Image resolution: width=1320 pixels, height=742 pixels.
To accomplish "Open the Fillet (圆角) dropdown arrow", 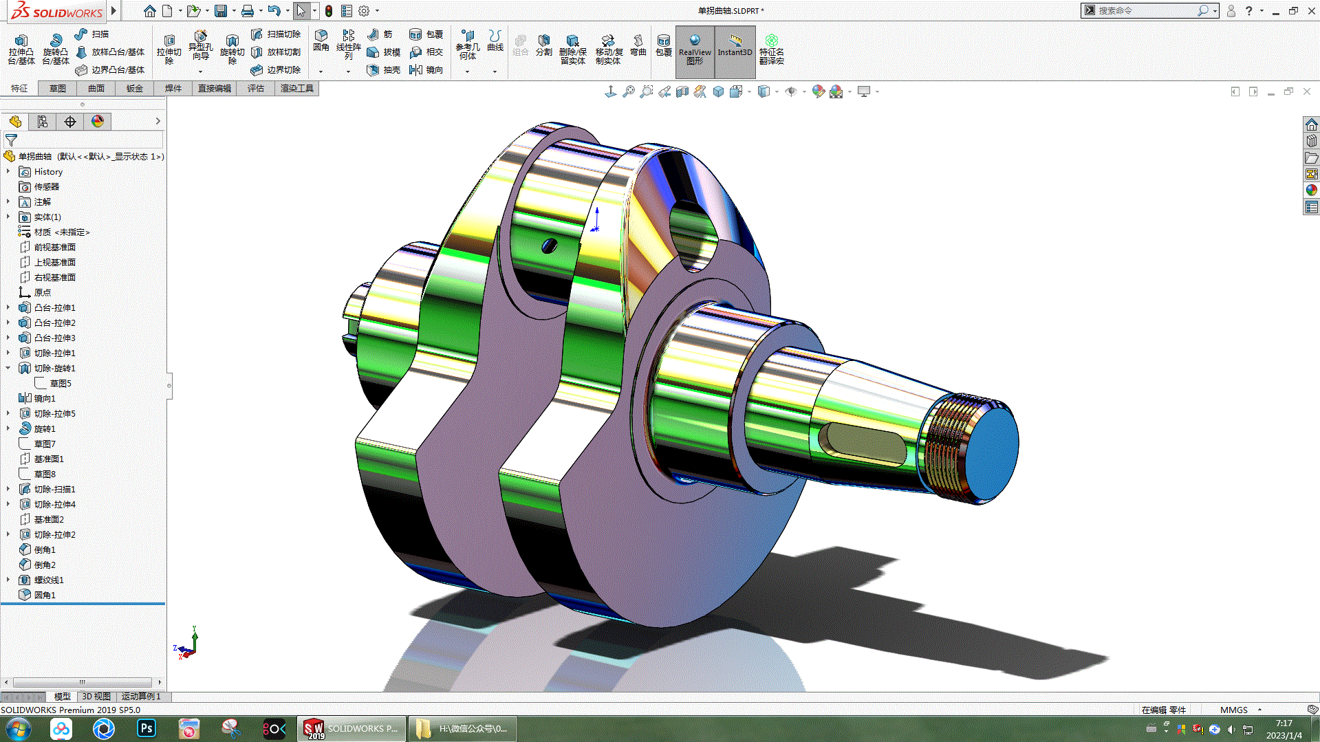I will pyautogui.click(x=321, y=71).
